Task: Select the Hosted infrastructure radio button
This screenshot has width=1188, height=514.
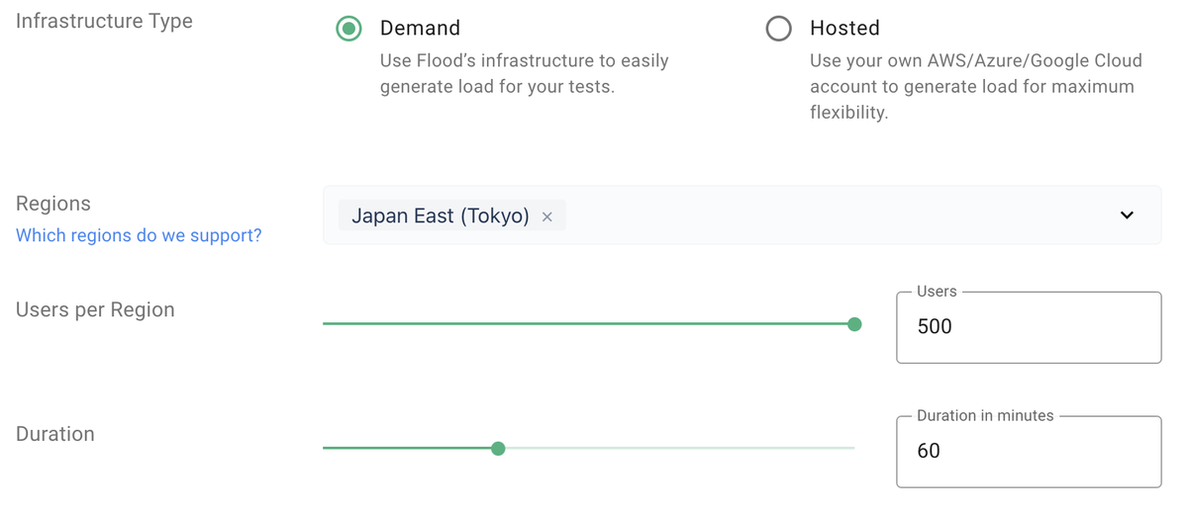Action: 778,29
